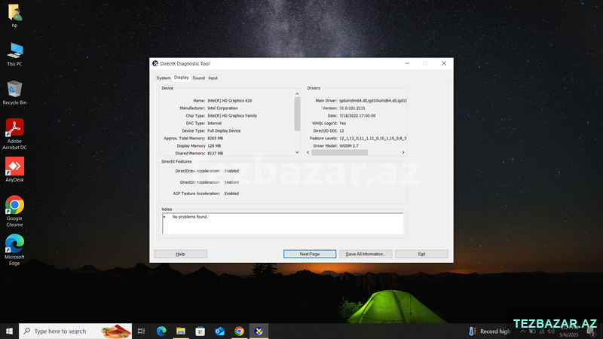The width and height of the screenshot is (603, 339).
Task: Close the DirectX Diagnostic Tool window
Action: pos(444,63)
